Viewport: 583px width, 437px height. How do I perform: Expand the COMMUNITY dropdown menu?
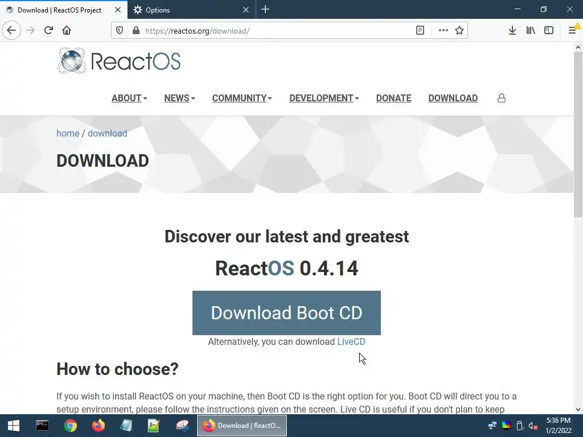[242, 98]
